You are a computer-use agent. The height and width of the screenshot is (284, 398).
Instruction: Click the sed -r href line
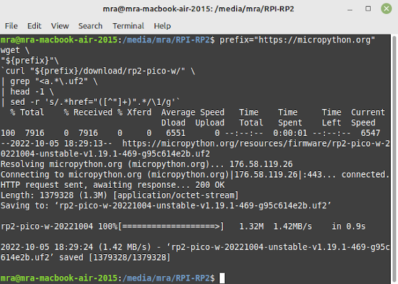pyautogui.click(x=90, y=102)
